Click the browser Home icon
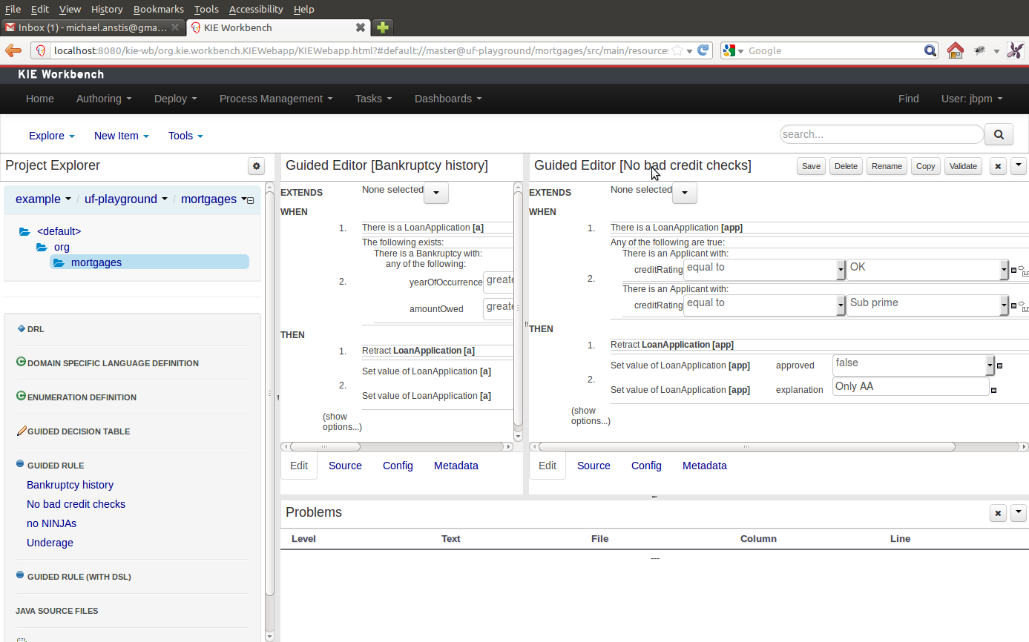The height and width of the screenshot is (642, 1029). 956,50
